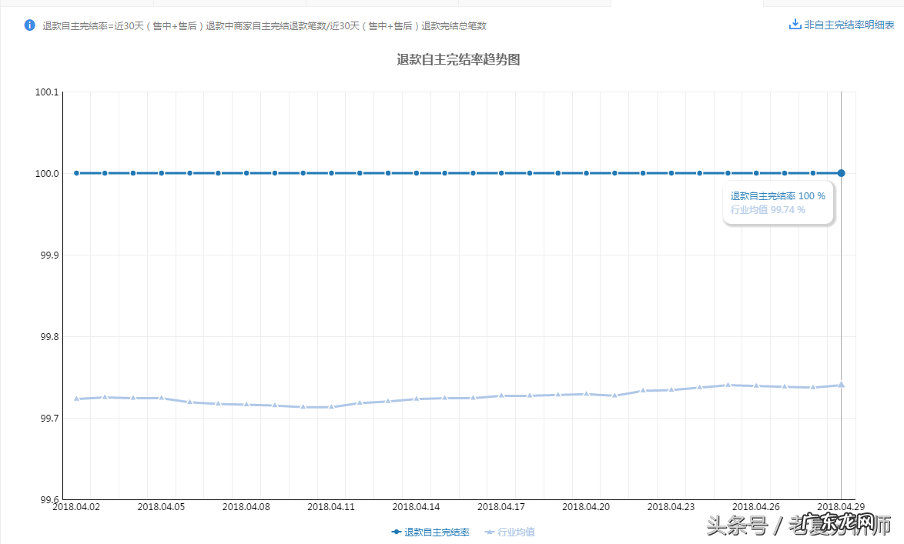
Task: Click the blue info icon beside the formula
Action: click(x=30, y=25)
